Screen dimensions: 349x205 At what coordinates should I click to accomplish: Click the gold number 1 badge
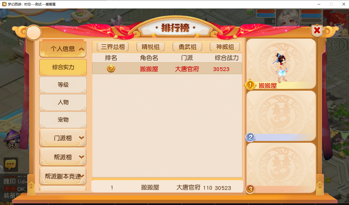[250, 85]
